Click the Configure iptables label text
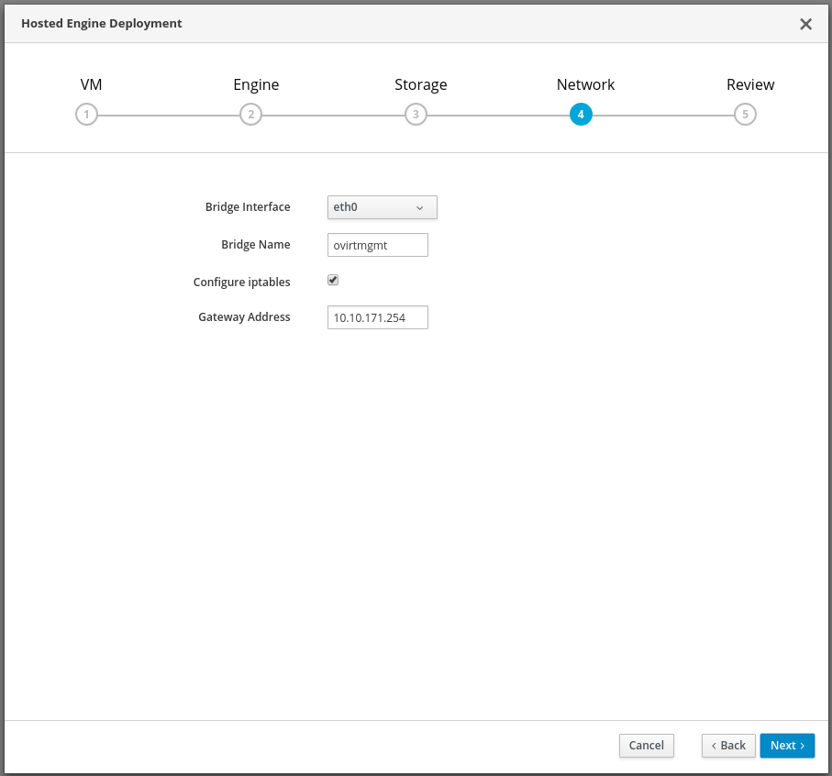The height and width of the screenshot is (776, 832). [x=241, y=282]
